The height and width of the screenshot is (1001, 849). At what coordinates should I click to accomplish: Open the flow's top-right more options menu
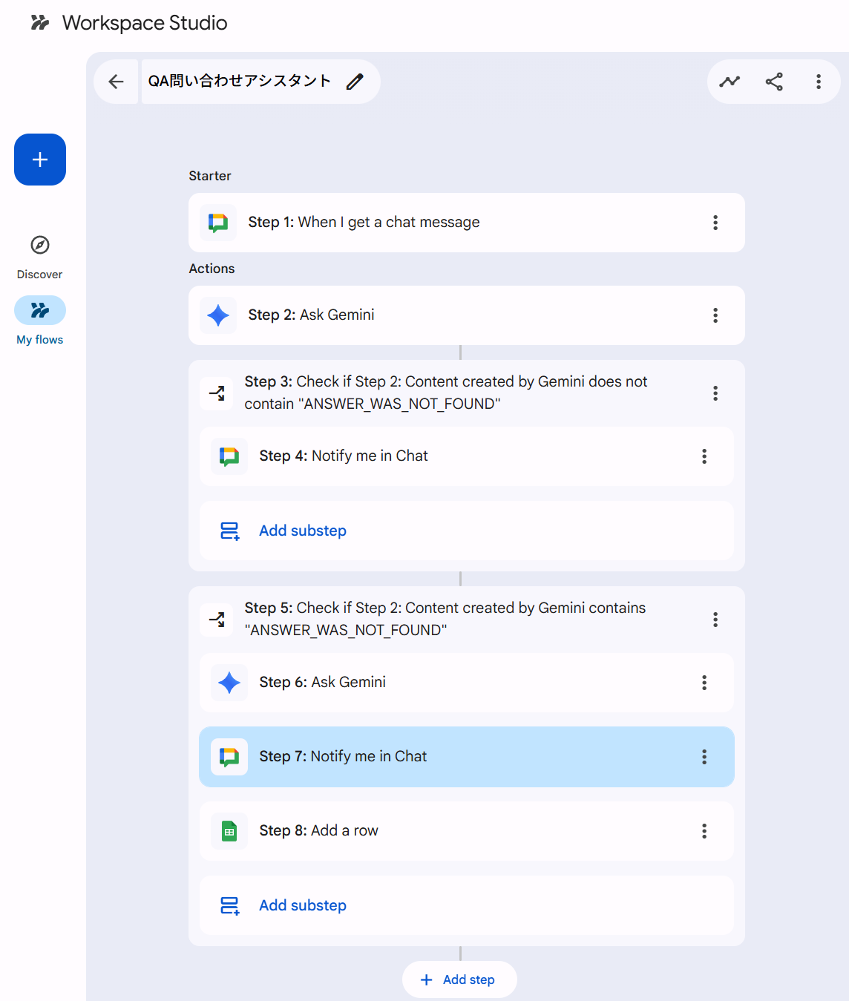tap(819, 82)
